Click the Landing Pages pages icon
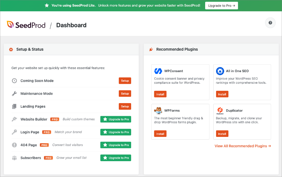 click(14, 107)
